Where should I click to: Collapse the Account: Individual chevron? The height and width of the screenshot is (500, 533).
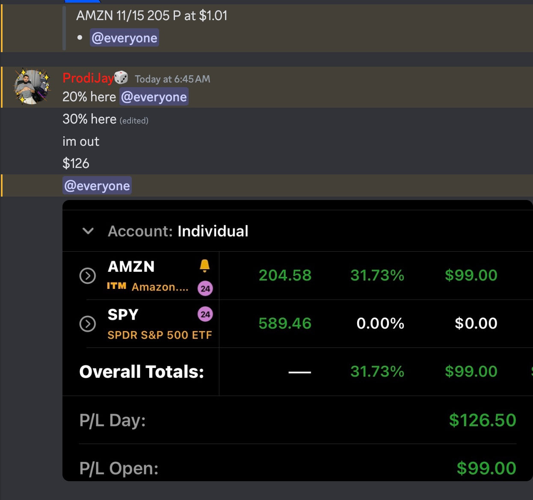point(88,231)
